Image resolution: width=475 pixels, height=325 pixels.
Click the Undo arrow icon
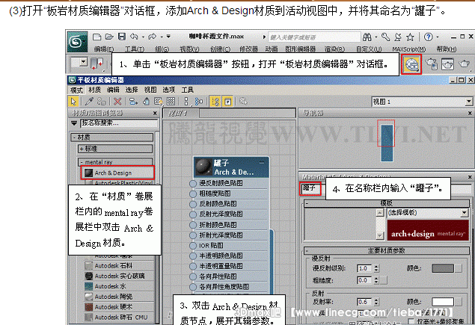(134, 37)
